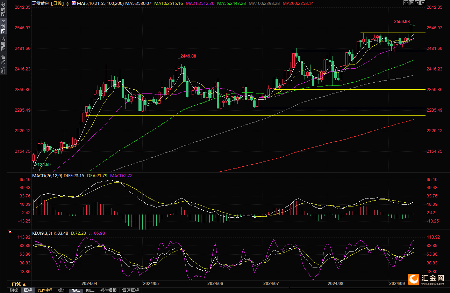The height and width of the screenshot is (293, 450).
Task: Click the D:72.23 value
Action: pyautogui.click(x=79, y=233)
